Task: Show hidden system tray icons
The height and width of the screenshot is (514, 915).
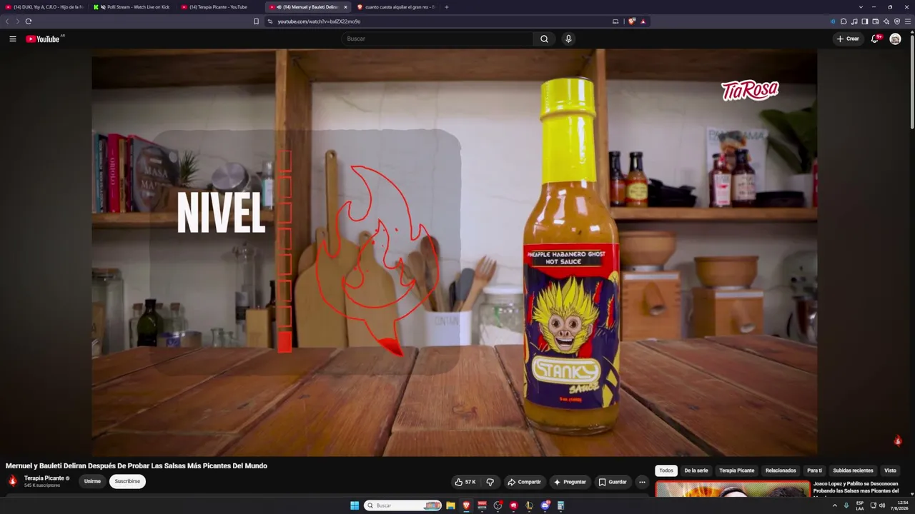Action: tap(834, 505)
